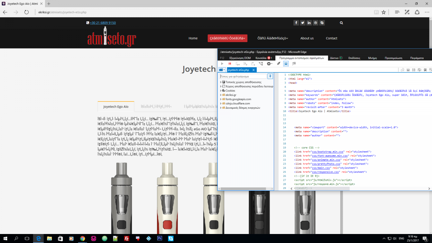432x243 pixels.
Task: Open the Windows Start menu
Action: pyautogui.click(x=5, y=238)
